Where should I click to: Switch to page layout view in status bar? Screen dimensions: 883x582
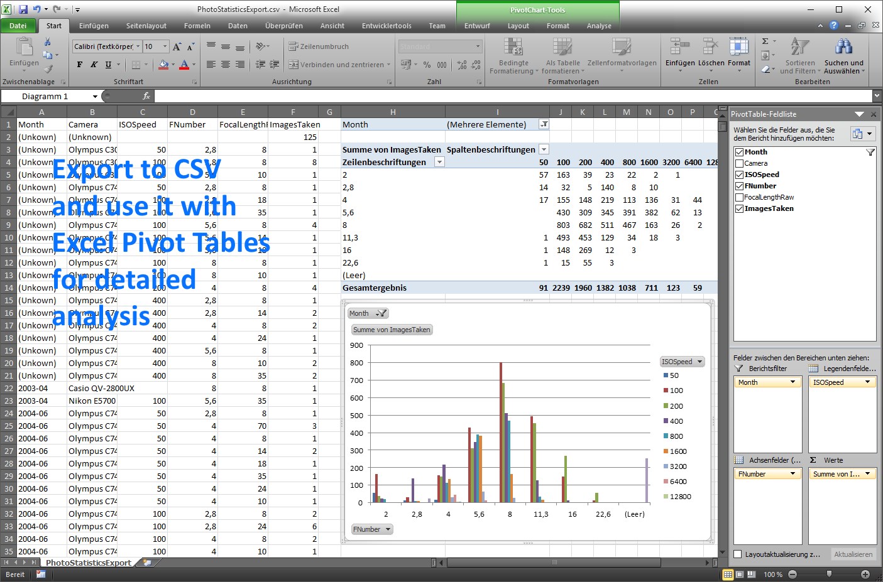coord(740,574)
